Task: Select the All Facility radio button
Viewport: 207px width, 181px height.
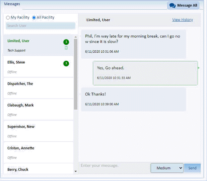Action: click(34, 18)
